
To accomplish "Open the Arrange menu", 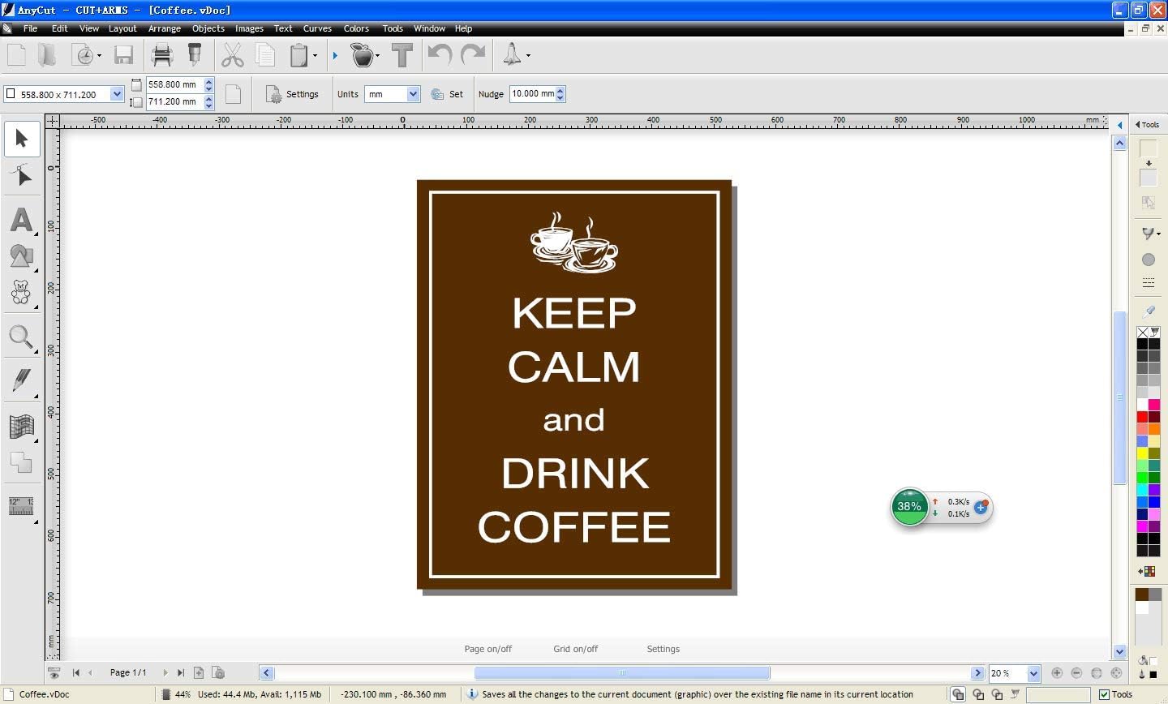I will tap(165, 28).
